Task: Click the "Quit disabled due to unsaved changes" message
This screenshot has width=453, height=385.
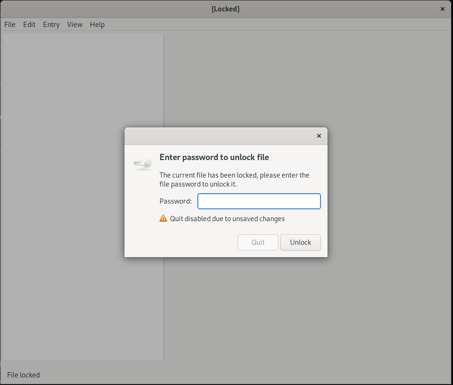Action: (227, 219)
